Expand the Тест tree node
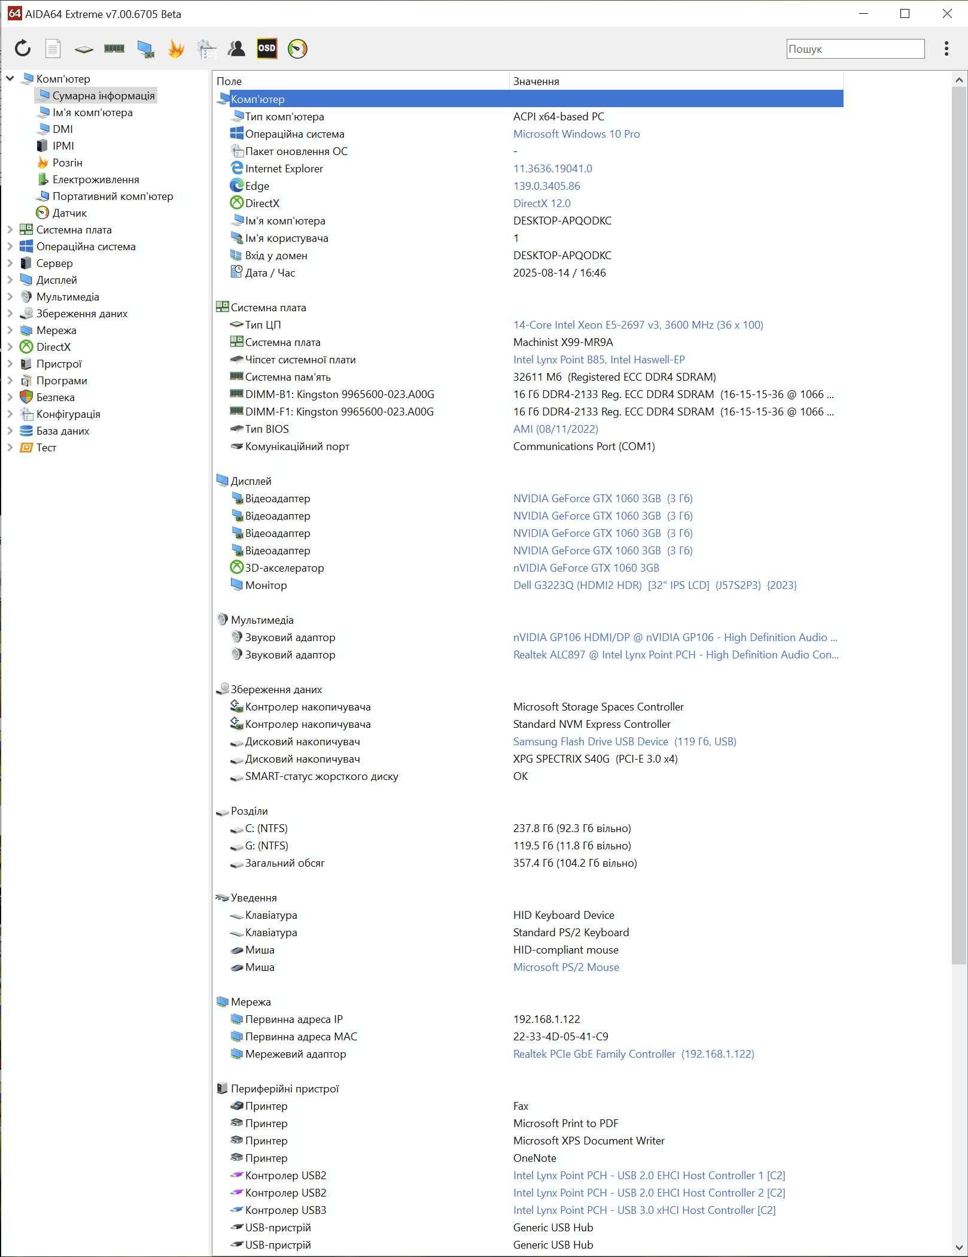Image resolution: width=968 pixels, height=1257 pixels. pos(10,448)
